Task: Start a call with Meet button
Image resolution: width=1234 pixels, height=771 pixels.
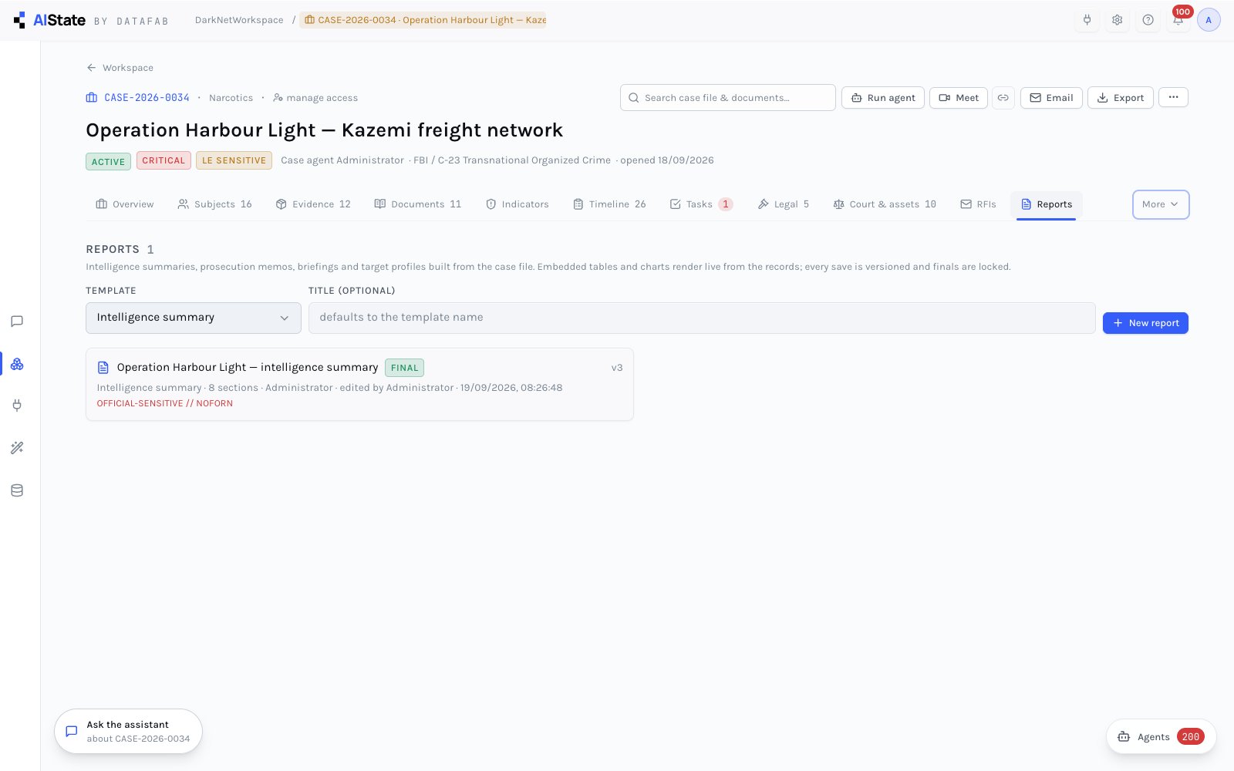Action: tap(959, 98)
